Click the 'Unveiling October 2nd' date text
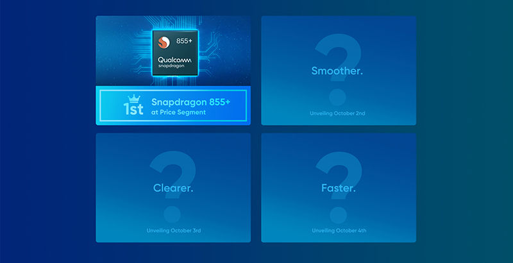The image size is (513, 263). point(339,113)
